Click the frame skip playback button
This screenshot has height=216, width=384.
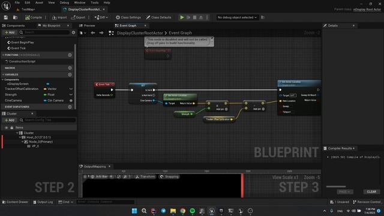pyautogui.click(x=188, y=17)
